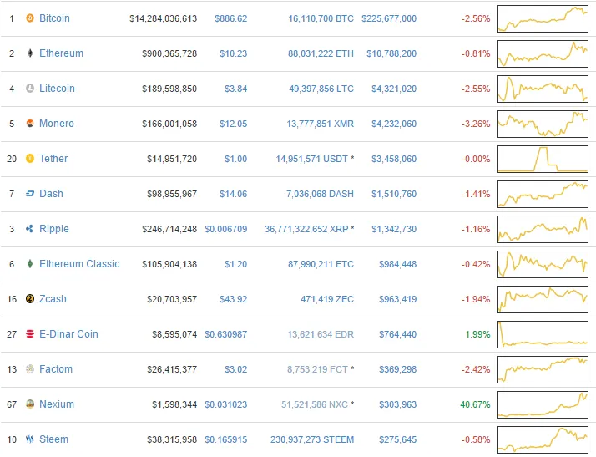Viewport: 596px width, 457px height.
Task: Select Litecoin change -2.55%
Action: [476, 89]
